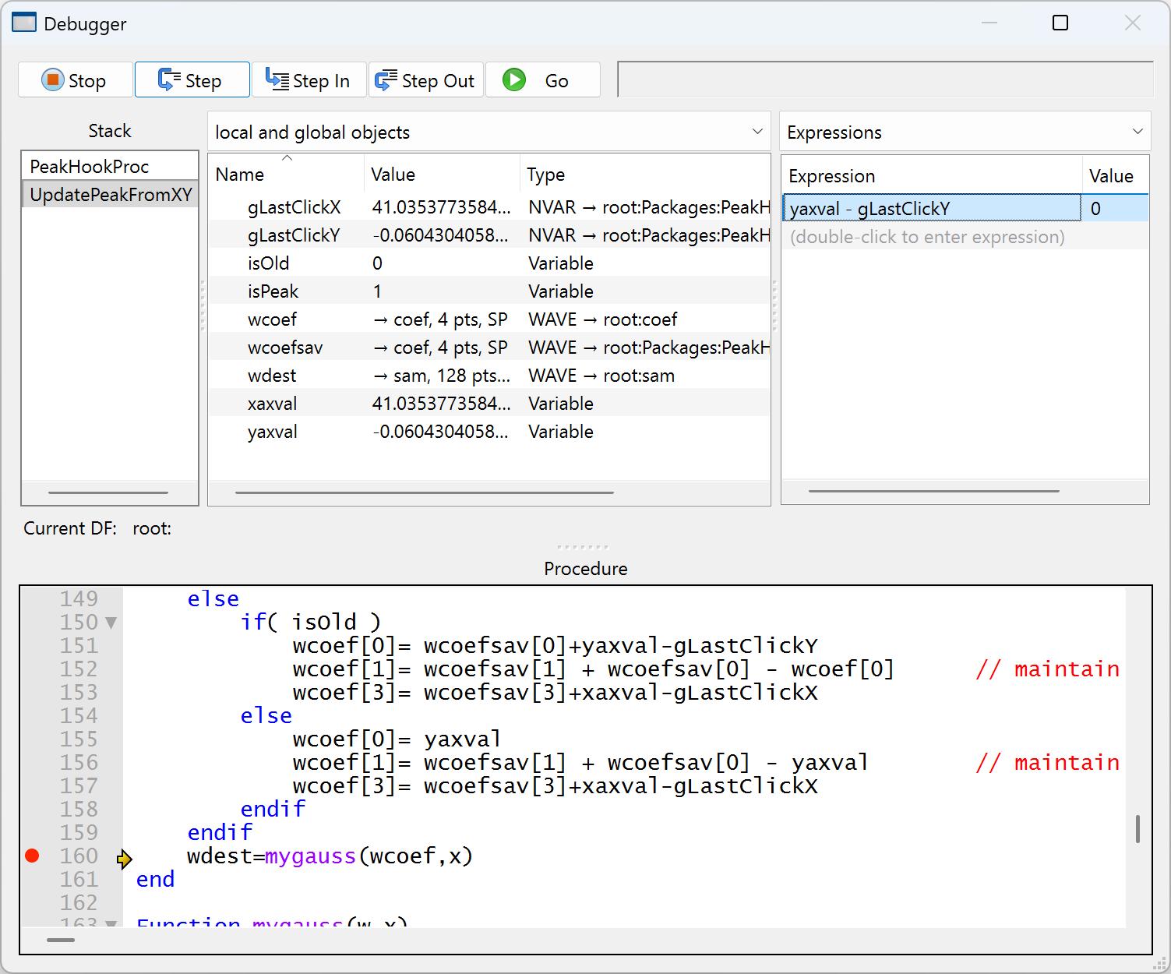Click the yellow current-line arrow at line 160
The width and height of the screenshot is (1171, 974).
point(124,858)
